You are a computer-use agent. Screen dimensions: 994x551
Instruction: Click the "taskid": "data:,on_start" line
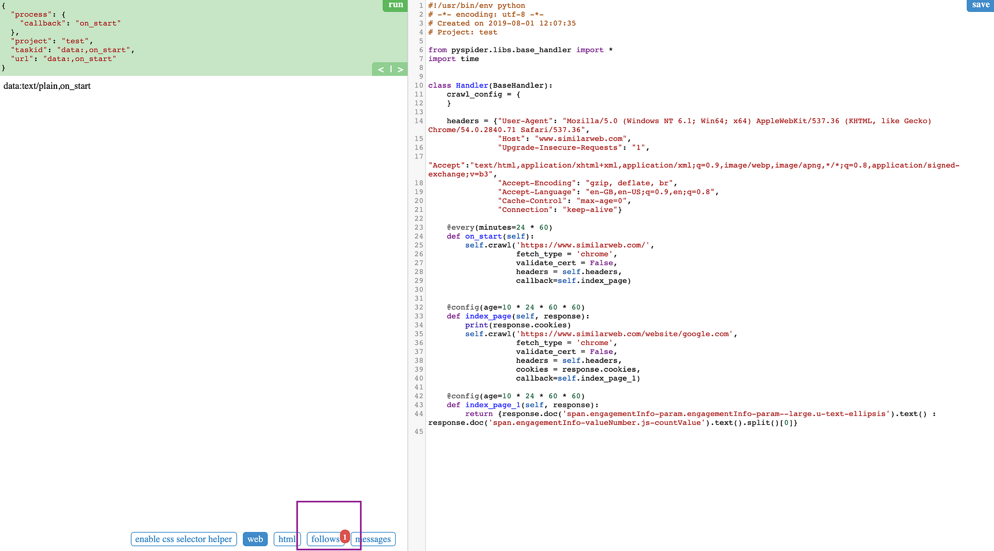(x=73, y=50)
